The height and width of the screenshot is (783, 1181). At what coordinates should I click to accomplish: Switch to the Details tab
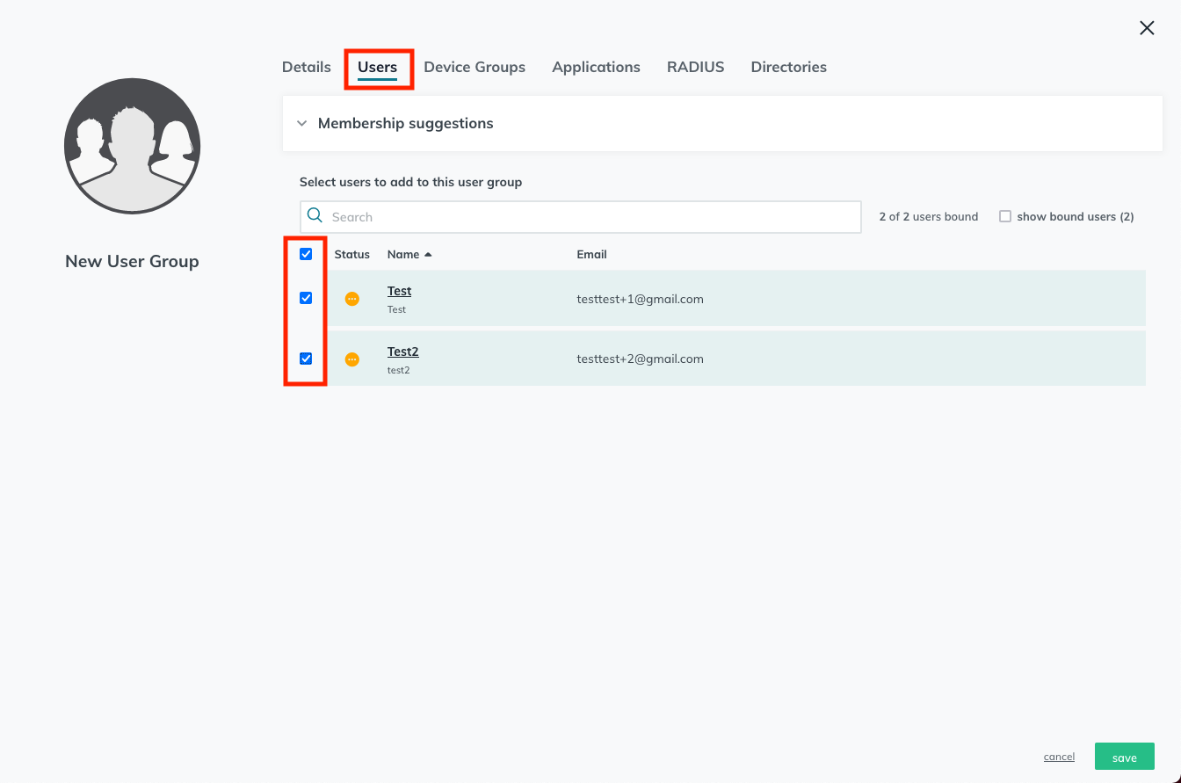pos(307,67)
